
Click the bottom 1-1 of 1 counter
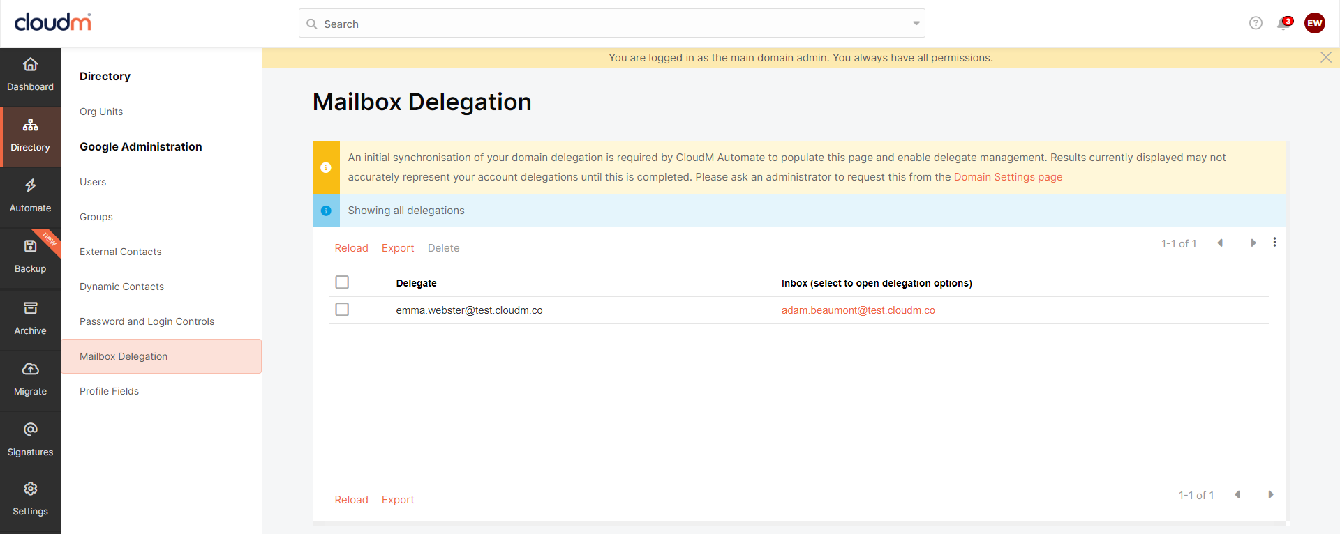tap(1196, 495)
